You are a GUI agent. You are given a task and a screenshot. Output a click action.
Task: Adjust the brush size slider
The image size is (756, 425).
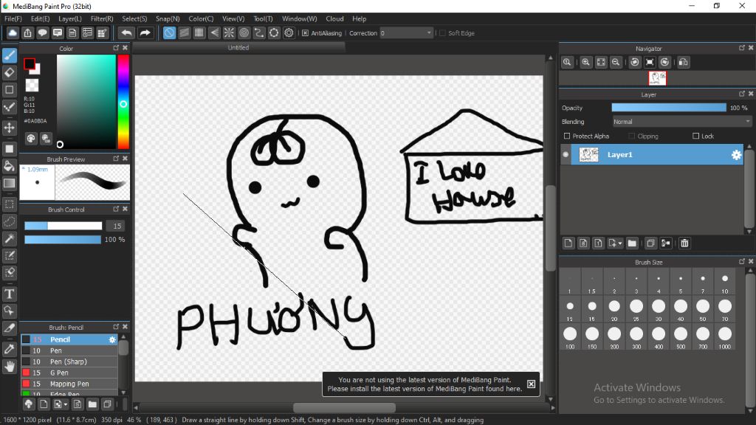(63, 226)
